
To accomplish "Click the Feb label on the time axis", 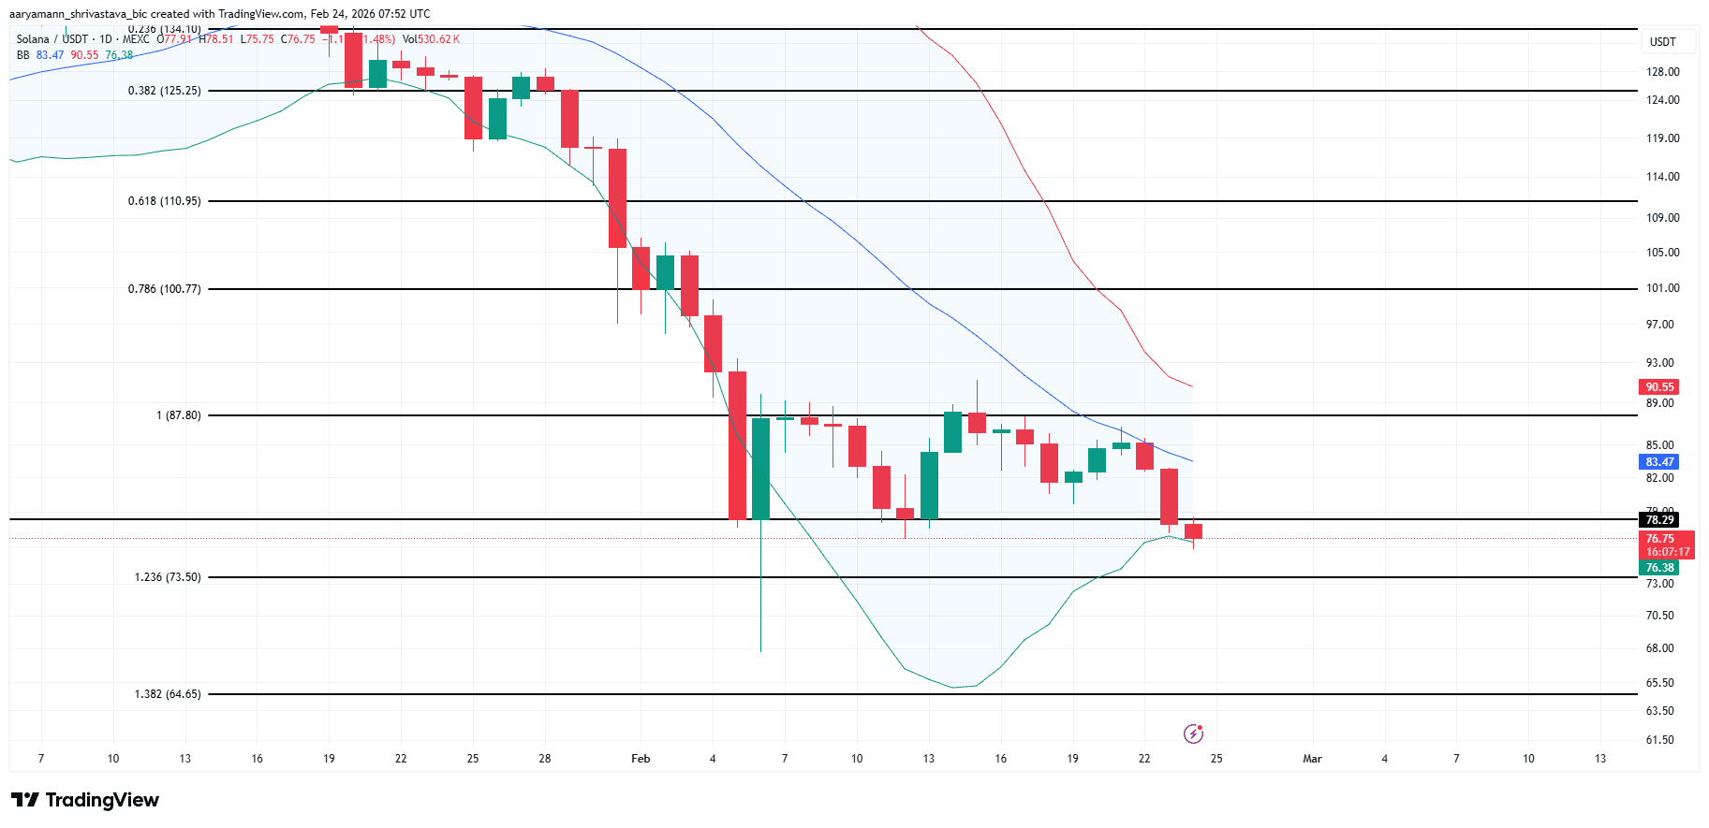I will [641, 759].
